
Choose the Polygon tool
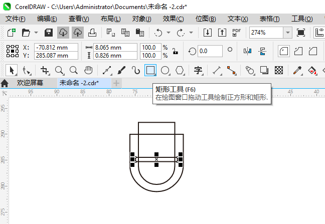point(180,70)
